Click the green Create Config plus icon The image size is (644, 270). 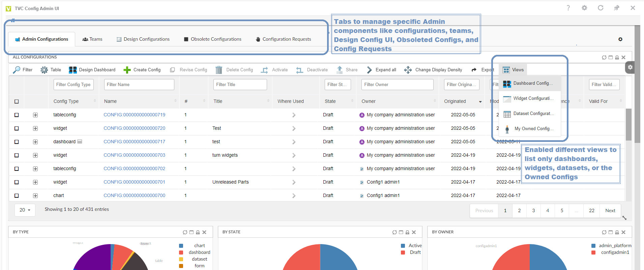pos(127,70)
